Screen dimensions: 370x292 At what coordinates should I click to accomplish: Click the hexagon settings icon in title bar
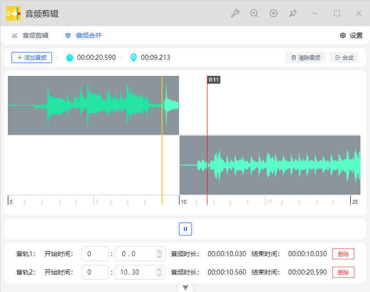pyautogui.click(x=274, y=13)
